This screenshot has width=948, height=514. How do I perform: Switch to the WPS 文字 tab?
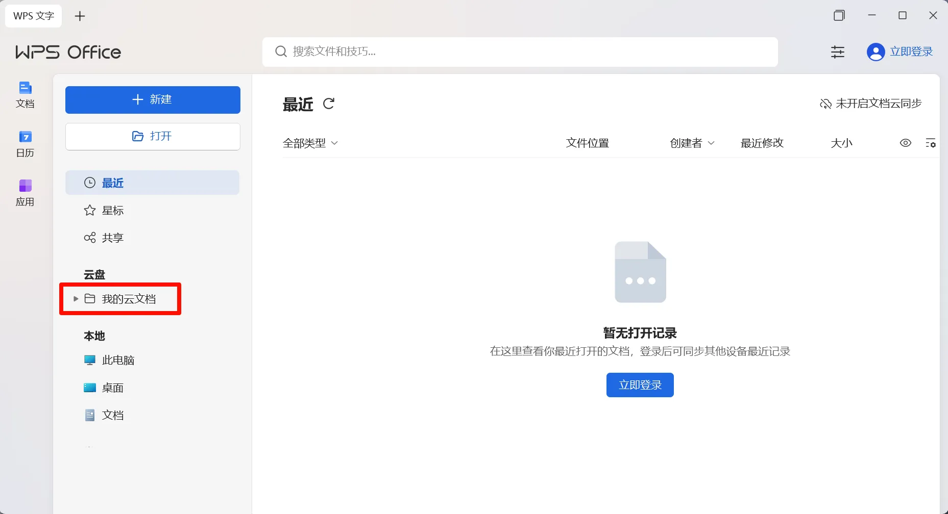coord(33,16)
